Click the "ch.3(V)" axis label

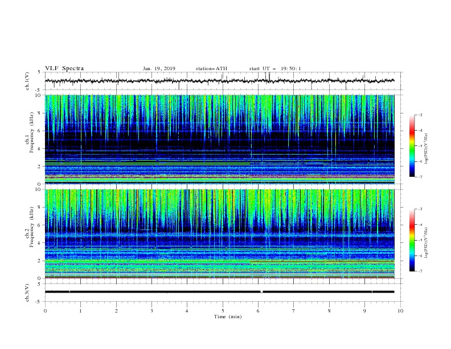click(27, 293)
